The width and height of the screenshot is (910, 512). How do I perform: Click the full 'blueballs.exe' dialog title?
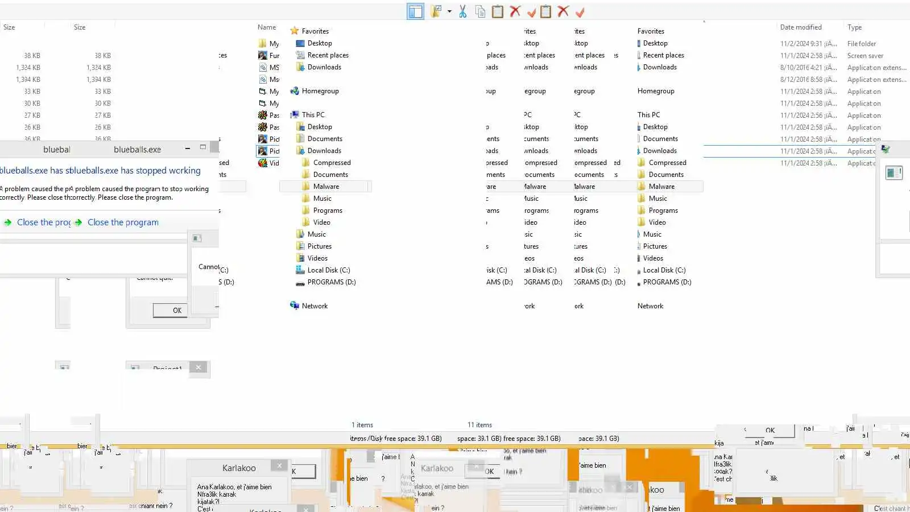tap(137, 150)
